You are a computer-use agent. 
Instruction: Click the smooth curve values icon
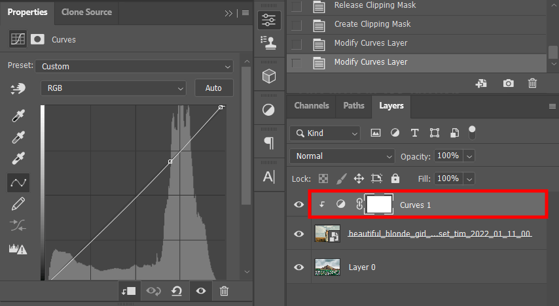(x=18, y=226)
